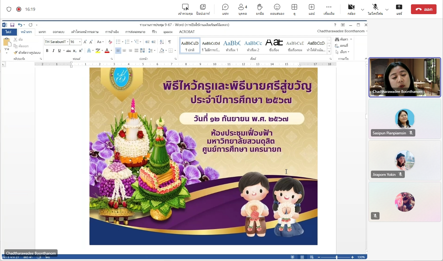Open the Page Layout tab (เค้าโครงหน้ากระดาษ)
This screenshot has width=443, height=261.
85,32
